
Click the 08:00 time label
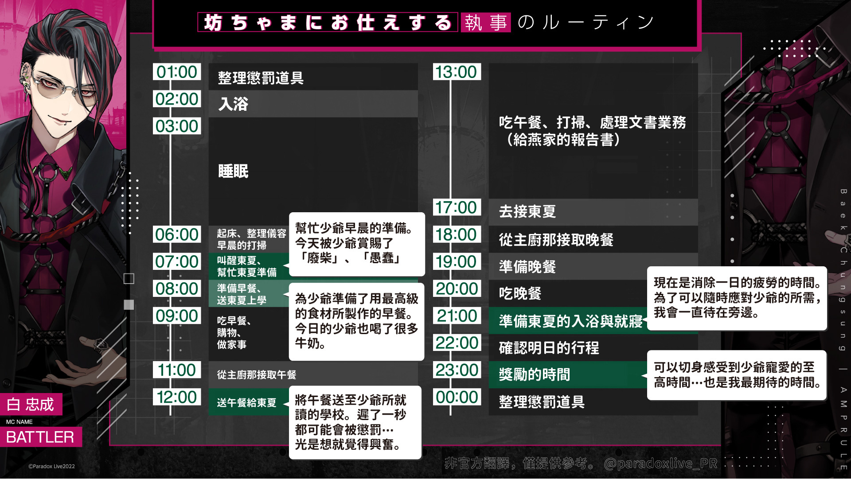177,288
